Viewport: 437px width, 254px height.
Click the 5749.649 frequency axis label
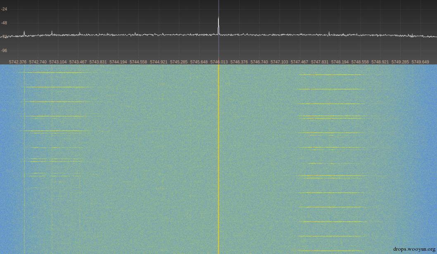(x=420, y=62)
